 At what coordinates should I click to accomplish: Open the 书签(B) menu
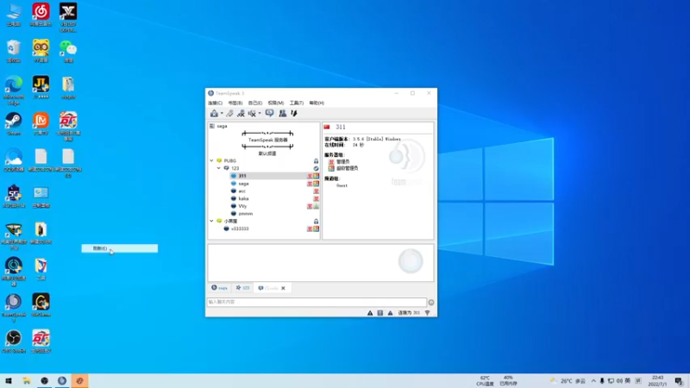(x=235, y=103)
